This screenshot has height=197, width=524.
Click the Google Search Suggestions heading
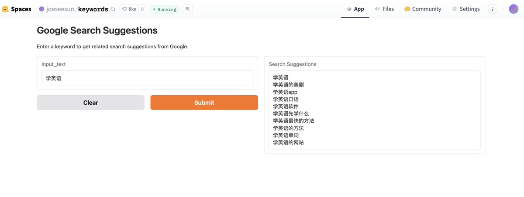click(x=97, y=30)
